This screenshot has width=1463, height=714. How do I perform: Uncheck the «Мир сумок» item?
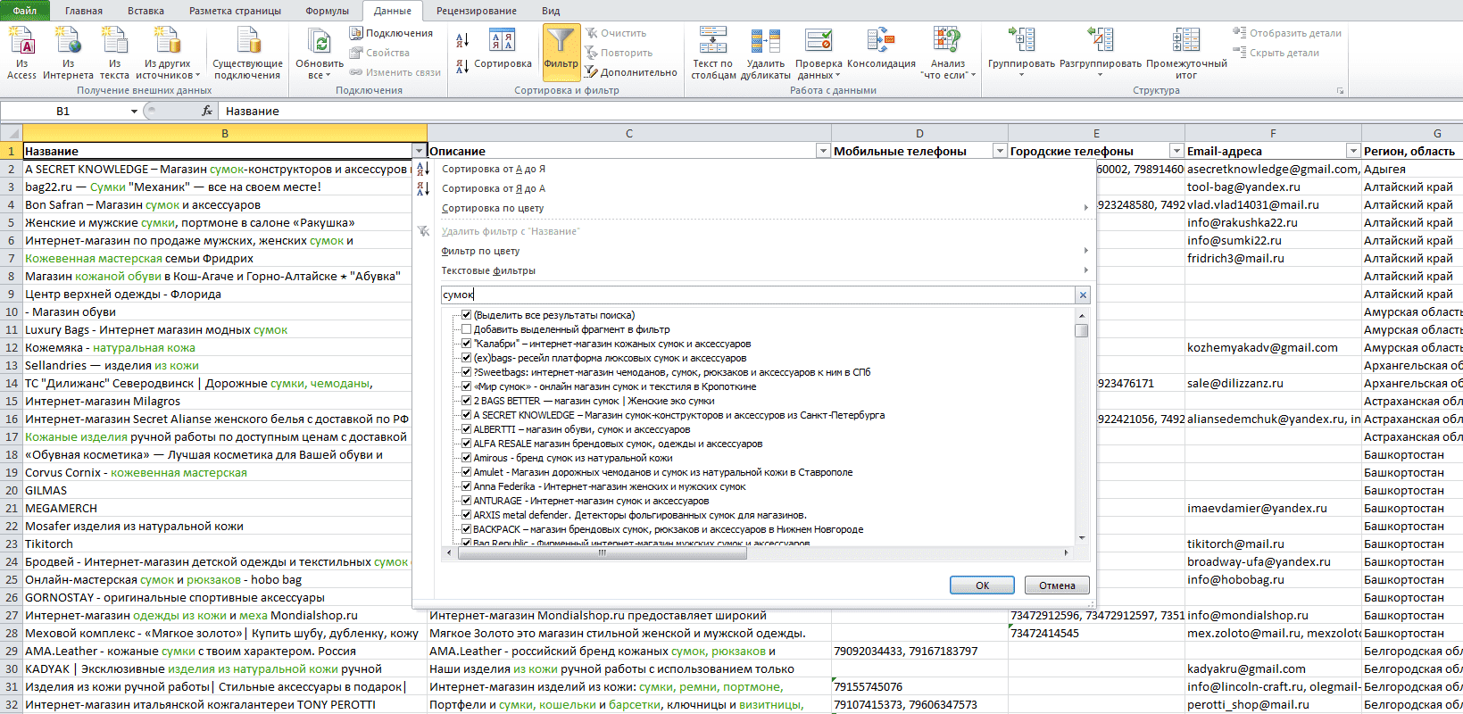point(466,386)
